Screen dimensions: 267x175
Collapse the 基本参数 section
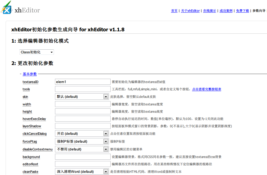[30, 74]
